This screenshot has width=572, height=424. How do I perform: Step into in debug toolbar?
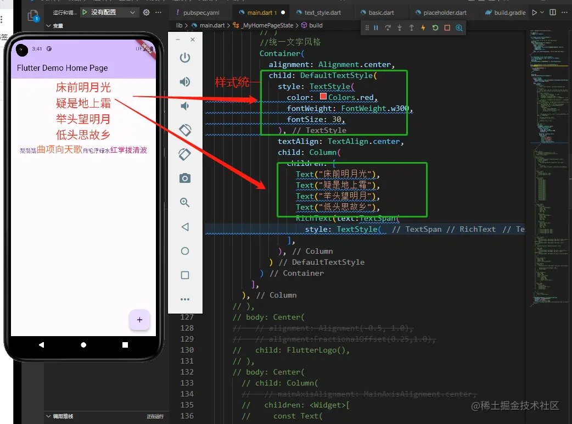[400, 27]
